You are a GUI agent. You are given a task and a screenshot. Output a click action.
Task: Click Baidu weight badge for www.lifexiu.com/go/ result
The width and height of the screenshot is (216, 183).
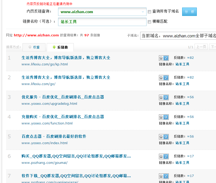(x=164, y=78)
